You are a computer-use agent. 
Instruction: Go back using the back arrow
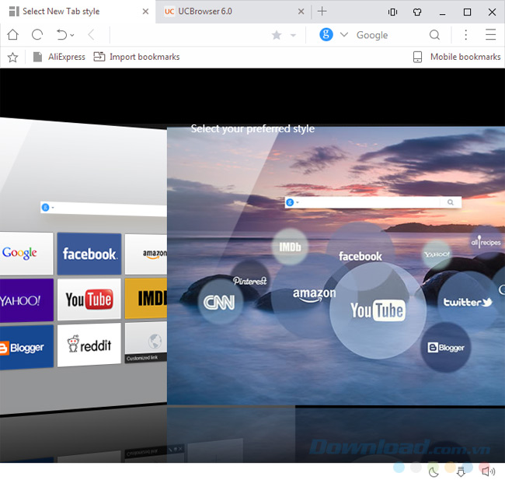coord(91,35)
